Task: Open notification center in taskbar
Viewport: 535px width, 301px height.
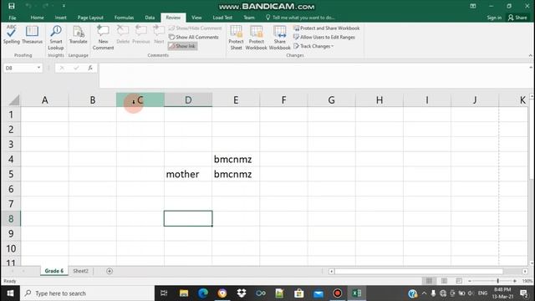Action: tap(524, 293)
